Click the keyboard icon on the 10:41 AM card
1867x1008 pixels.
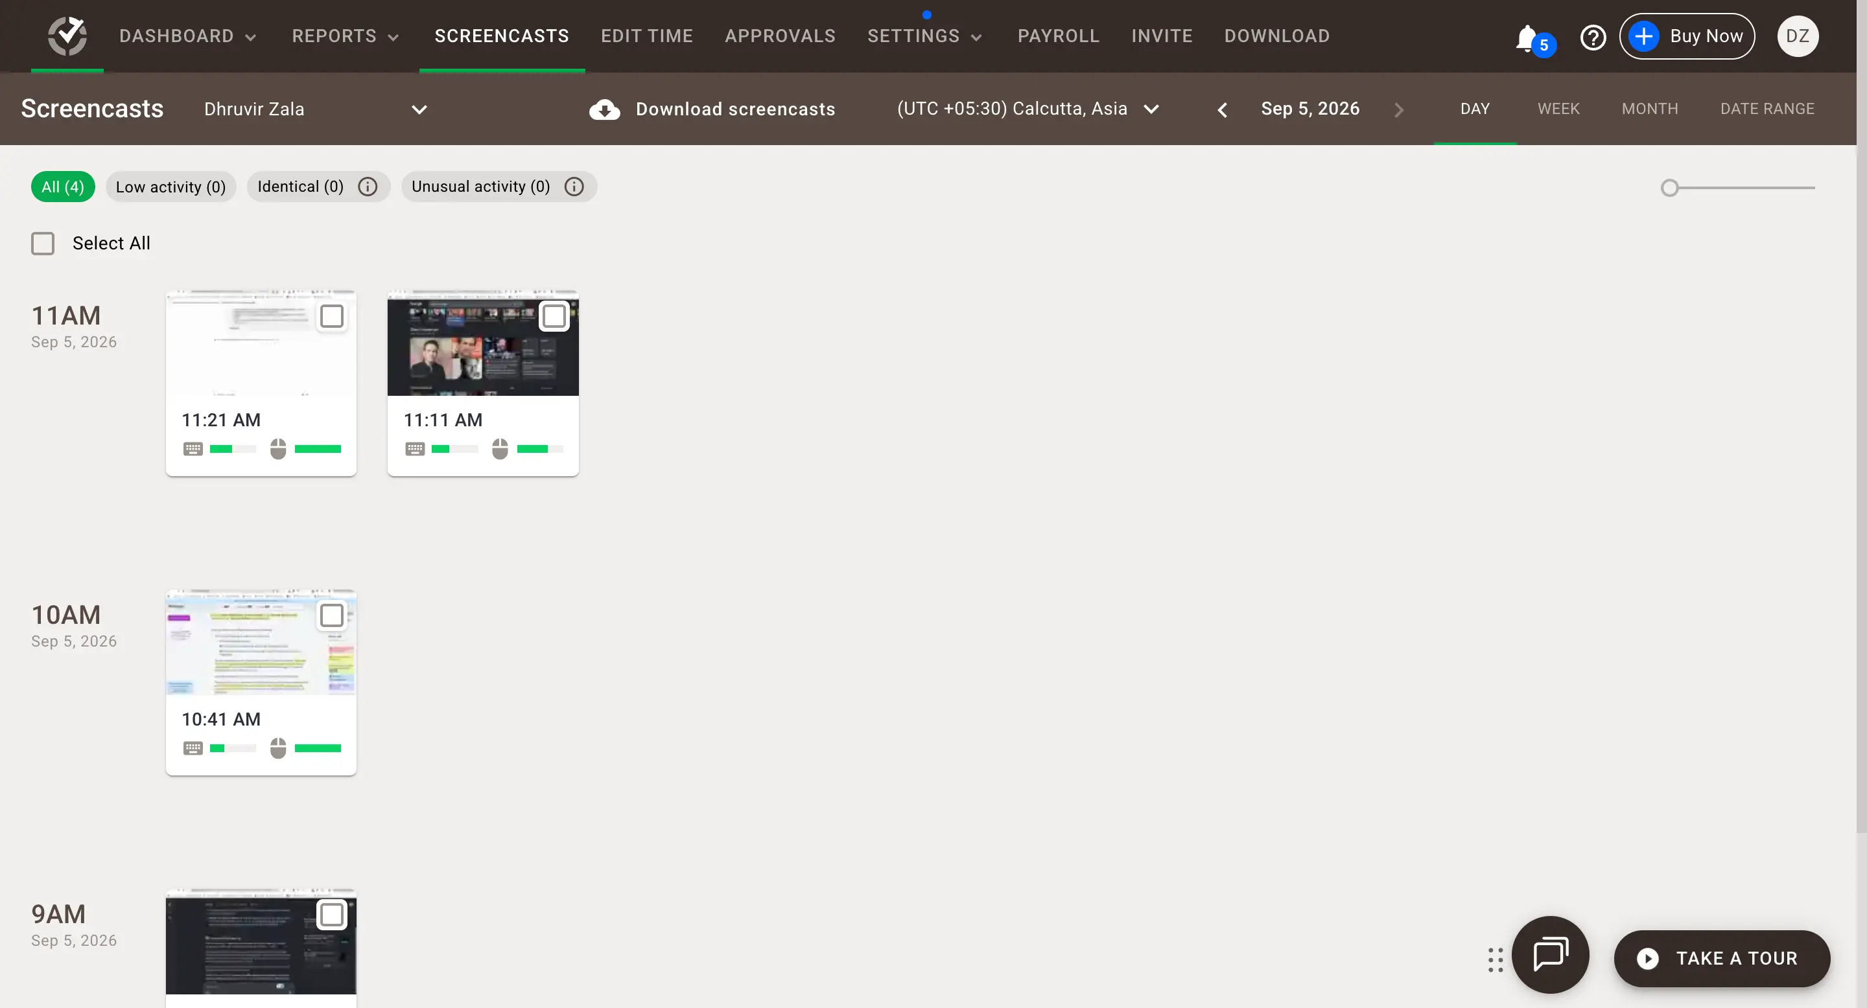pyautogui.click(x=193, y=748)
